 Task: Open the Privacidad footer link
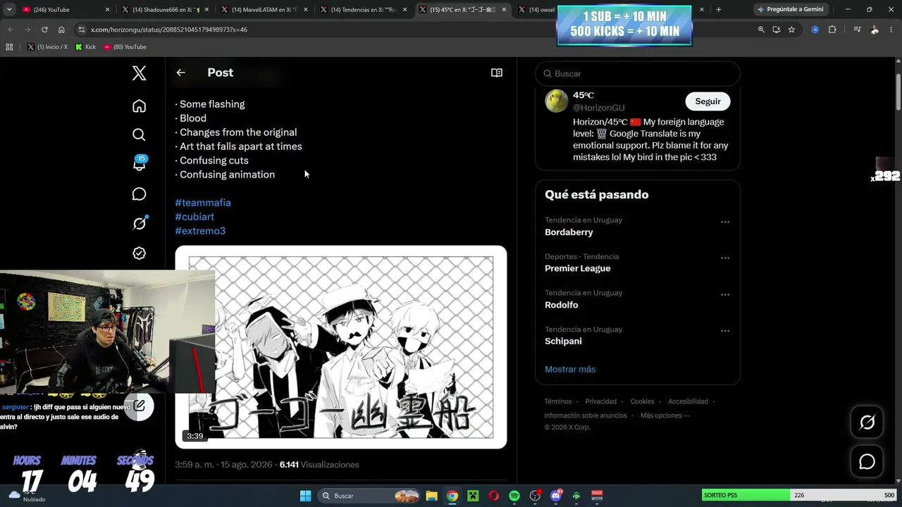tap(601, 401)
